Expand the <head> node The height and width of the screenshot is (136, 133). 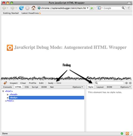coord(8,94)
